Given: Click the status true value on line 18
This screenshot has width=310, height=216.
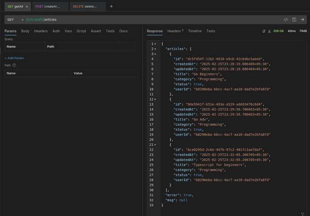Looking at the screenshot, I should coord(198,129).
